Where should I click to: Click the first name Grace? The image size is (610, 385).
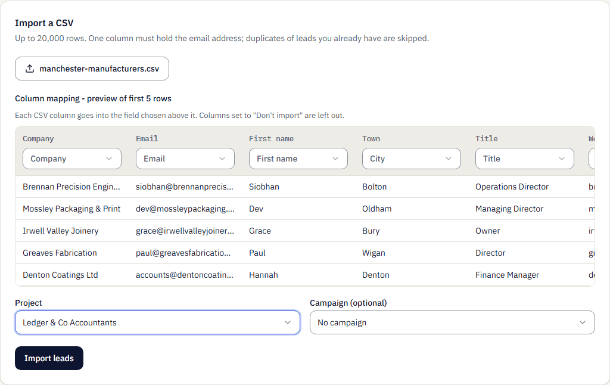(260, 231)
